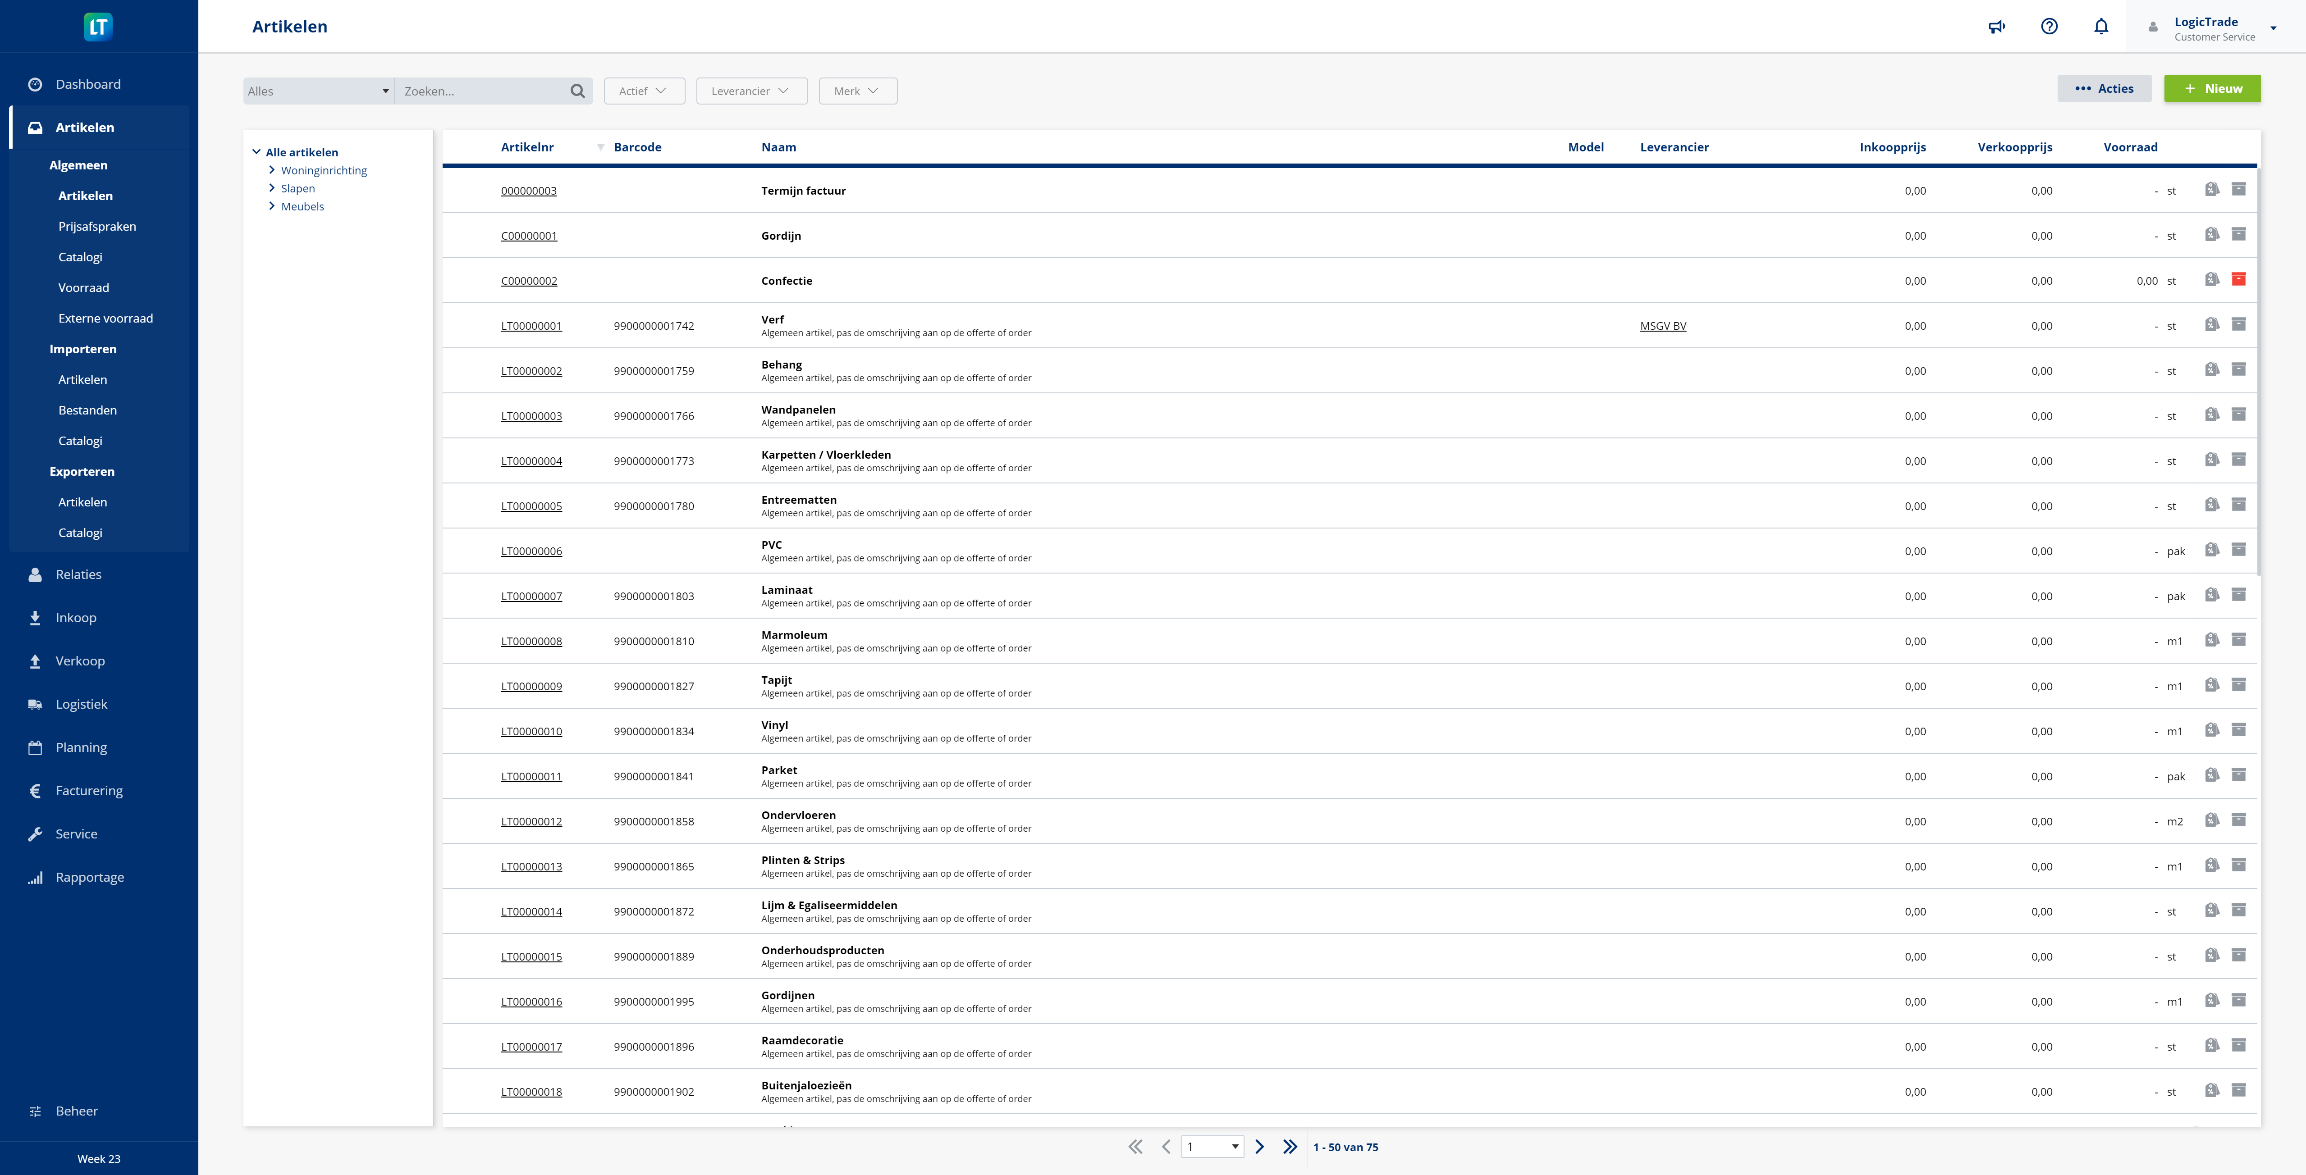
Task: Click the Prijsafspraken menu item
Action: pyautogui.click(x=97, y=226)
